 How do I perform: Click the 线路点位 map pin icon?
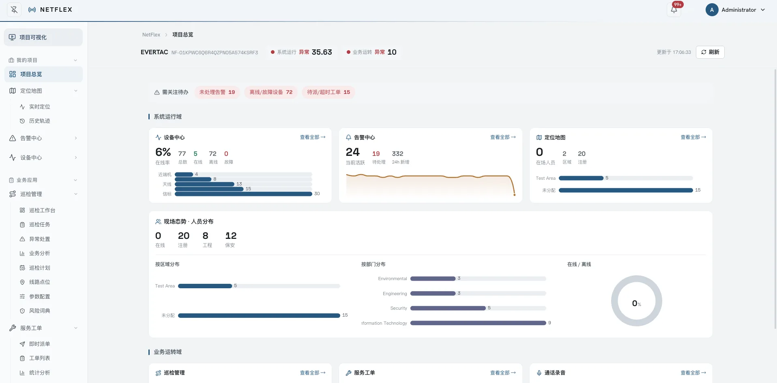pos(22,282)
